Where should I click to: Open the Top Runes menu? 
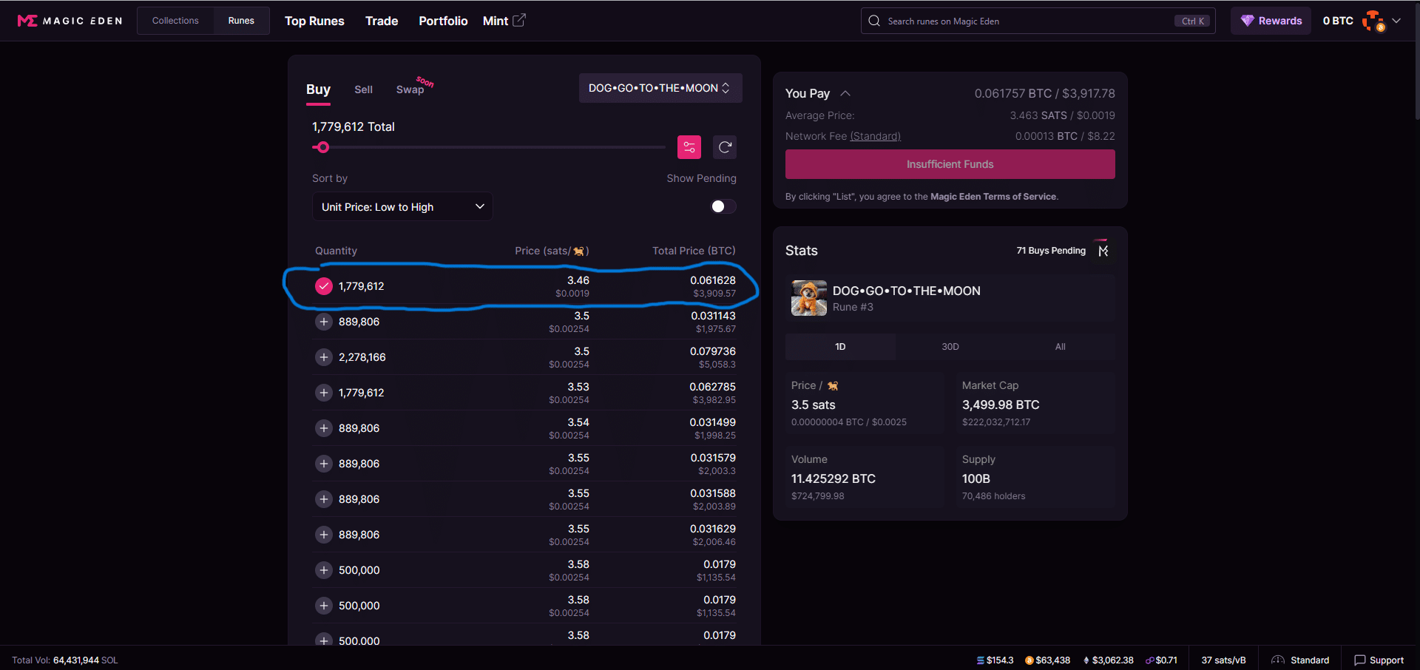[x=314, y=21]
